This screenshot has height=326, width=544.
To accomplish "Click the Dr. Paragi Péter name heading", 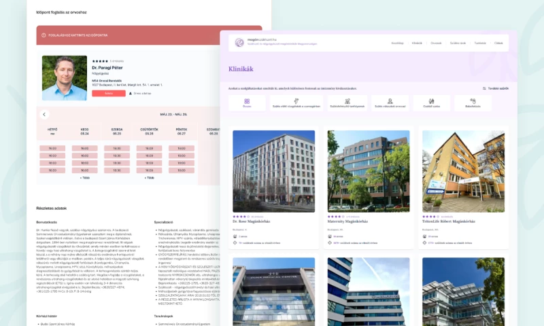I will tap(107, 68).
